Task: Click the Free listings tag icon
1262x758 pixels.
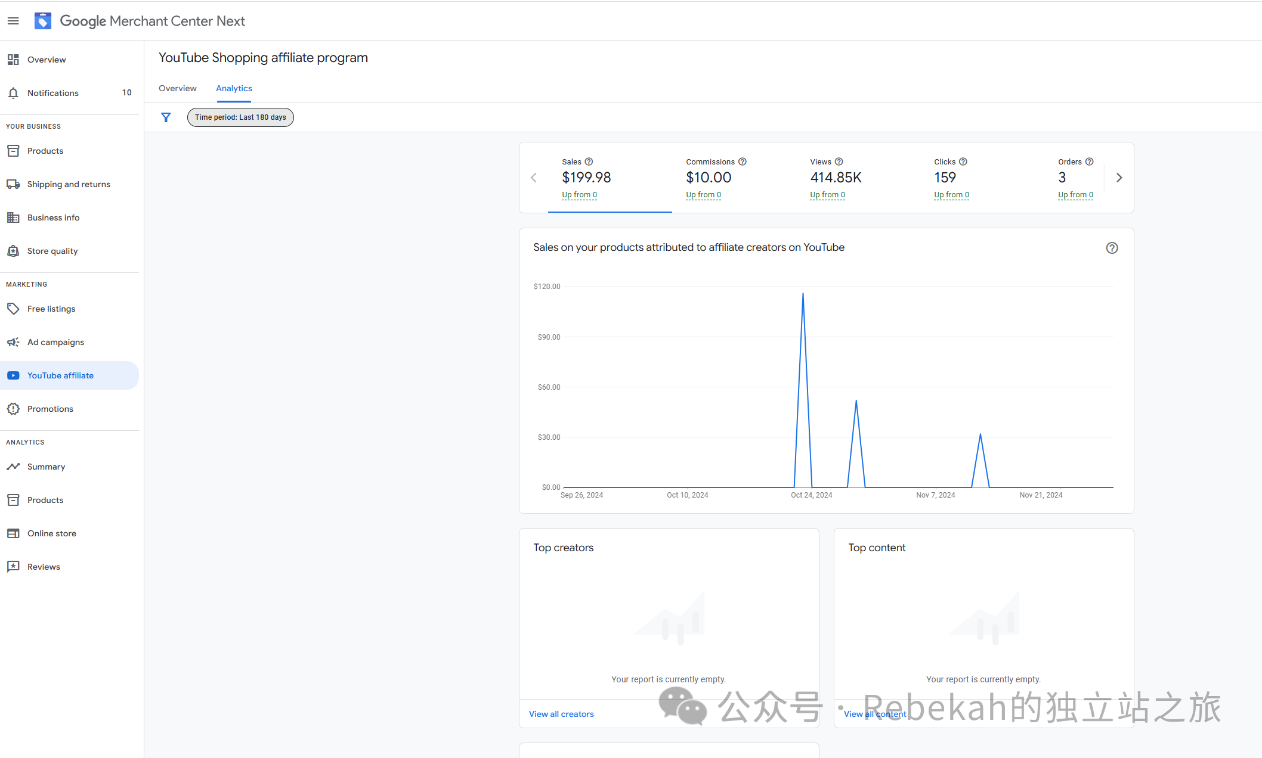Action: (13, 309)
